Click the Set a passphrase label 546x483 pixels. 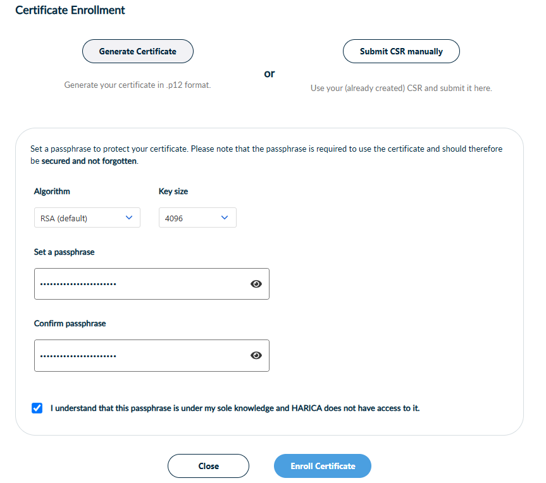(x=64, y=252)
